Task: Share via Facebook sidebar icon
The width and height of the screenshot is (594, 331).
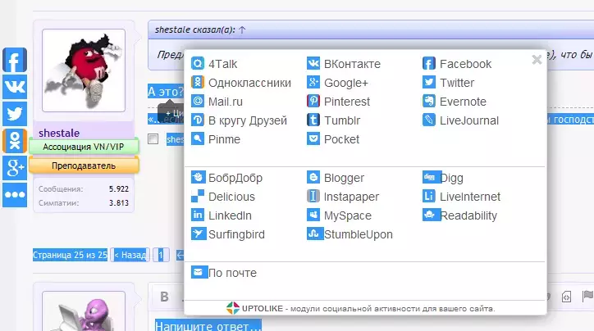Action: 15,60
